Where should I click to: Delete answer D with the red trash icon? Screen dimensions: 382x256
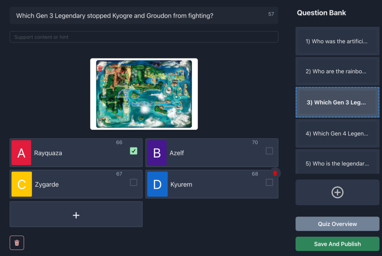pos(275,173)
